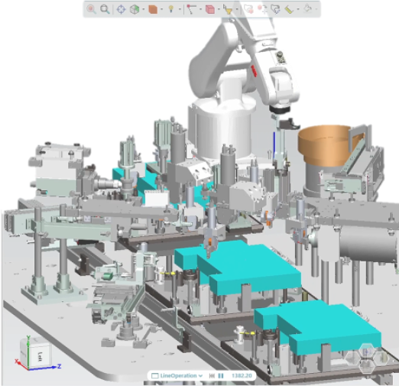
Task: Jump simulation back to start
Action: [x=212, y=376]
